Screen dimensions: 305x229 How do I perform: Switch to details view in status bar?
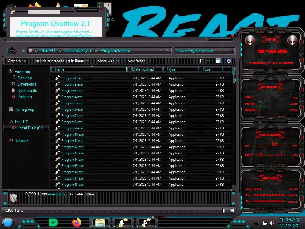click(x=225, y=211)
